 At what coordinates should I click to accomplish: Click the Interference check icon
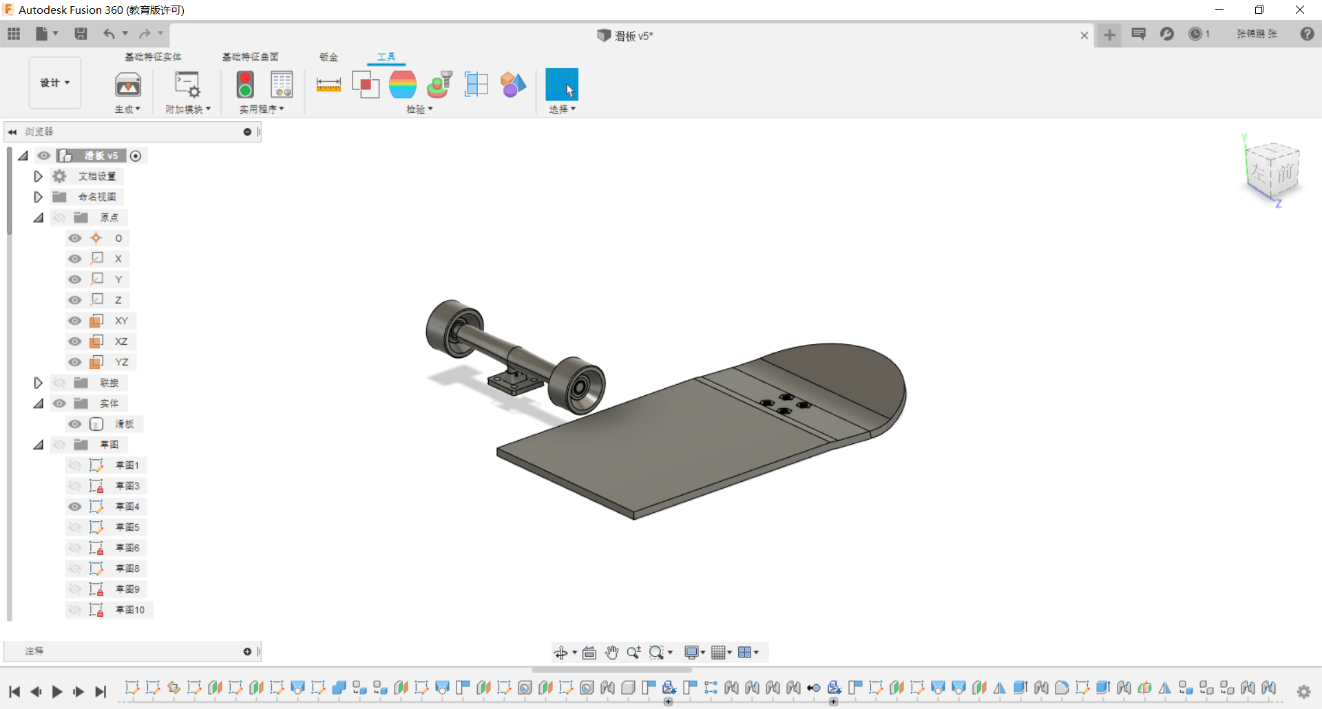366,85
